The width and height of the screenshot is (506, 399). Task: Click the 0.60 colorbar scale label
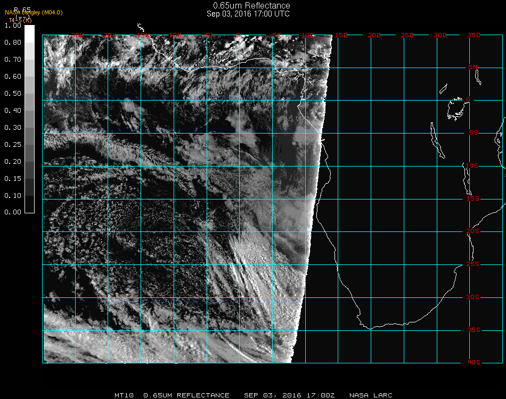(x=13, y=77)
